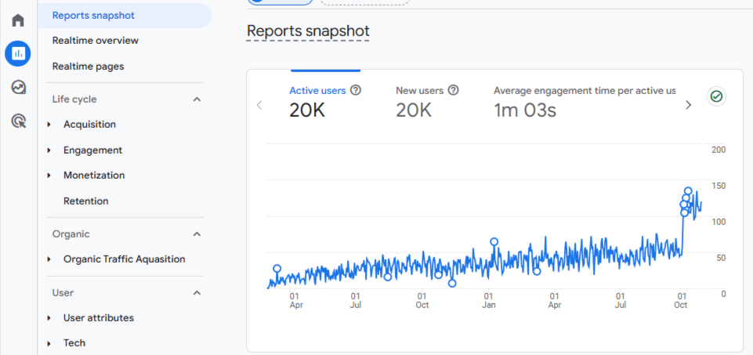Open Realtime overview report

(96, 41)
